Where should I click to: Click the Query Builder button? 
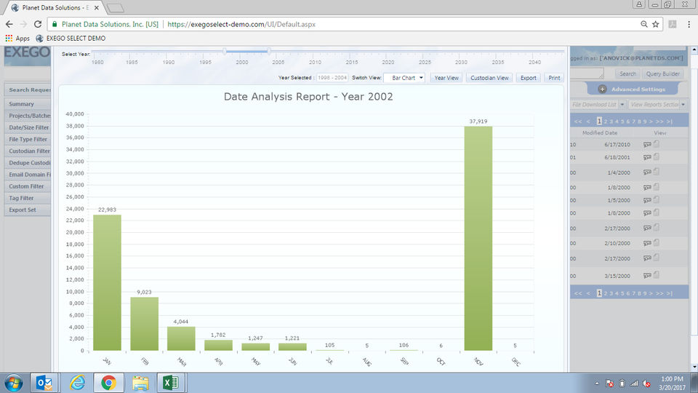tap(663, 74)
